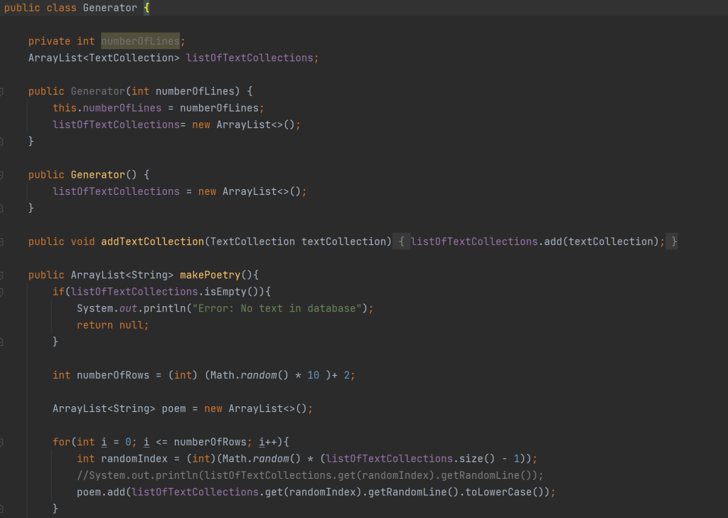Collapse the Generator(int numberOfLines) constructor fold marker

click(1, 92)
